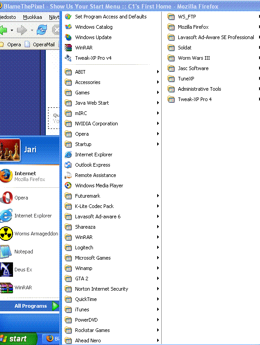Open the TuneXP folder
Image resolution: width=260 pixels, height=345 pixels.
pos(213,79)
